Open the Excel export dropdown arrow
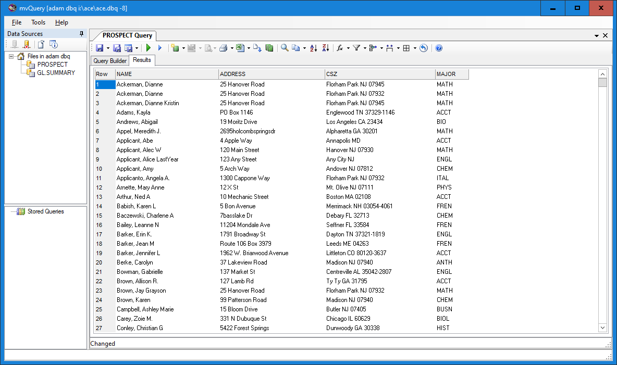617x365 pixels. click(249, 48)
